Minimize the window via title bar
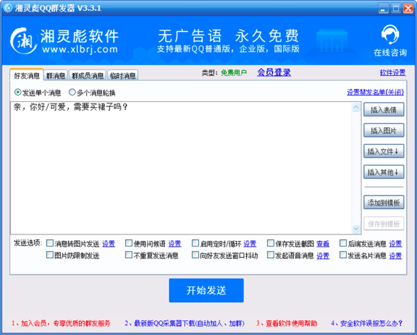Screen dimensions: 417x335 (384, 8)
